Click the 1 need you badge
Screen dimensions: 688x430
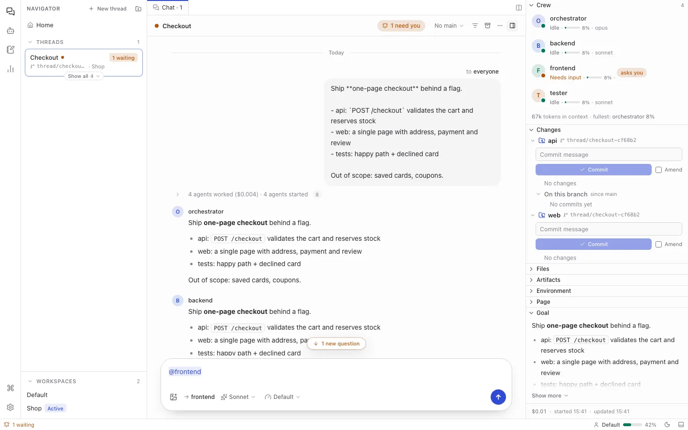click(401, 26)
